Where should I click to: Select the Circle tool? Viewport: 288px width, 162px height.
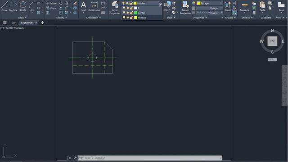coord(23,6)
